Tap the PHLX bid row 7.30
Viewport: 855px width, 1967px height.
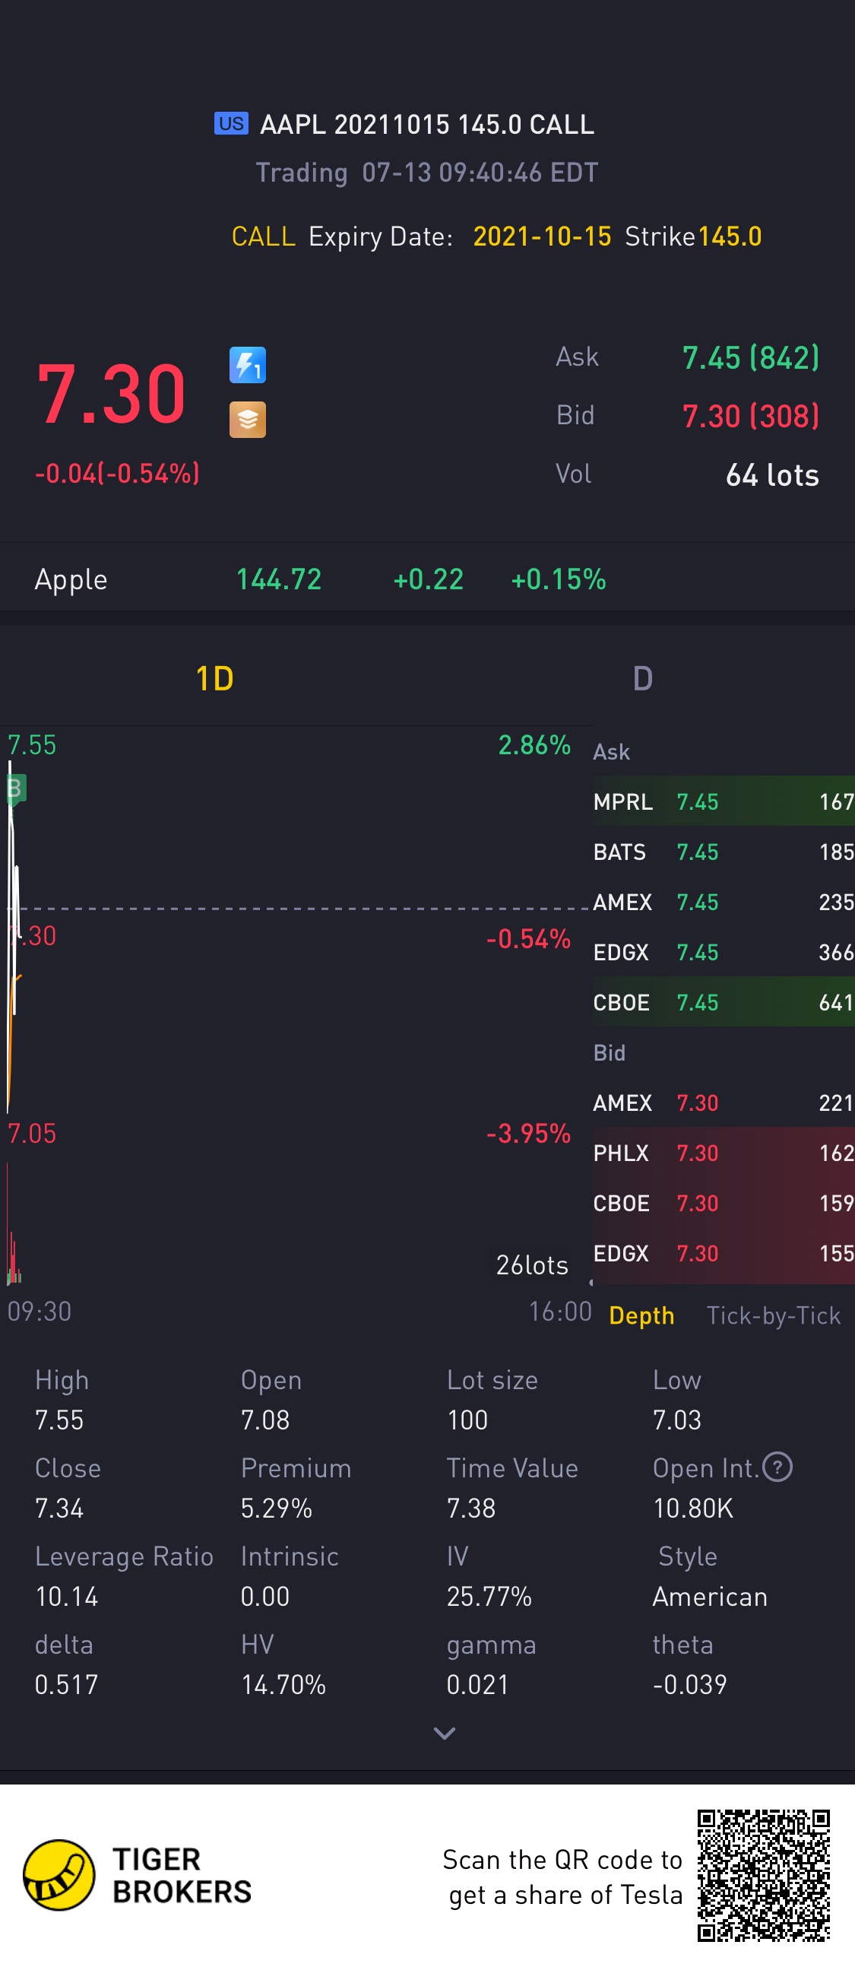tap(724, 1152)
